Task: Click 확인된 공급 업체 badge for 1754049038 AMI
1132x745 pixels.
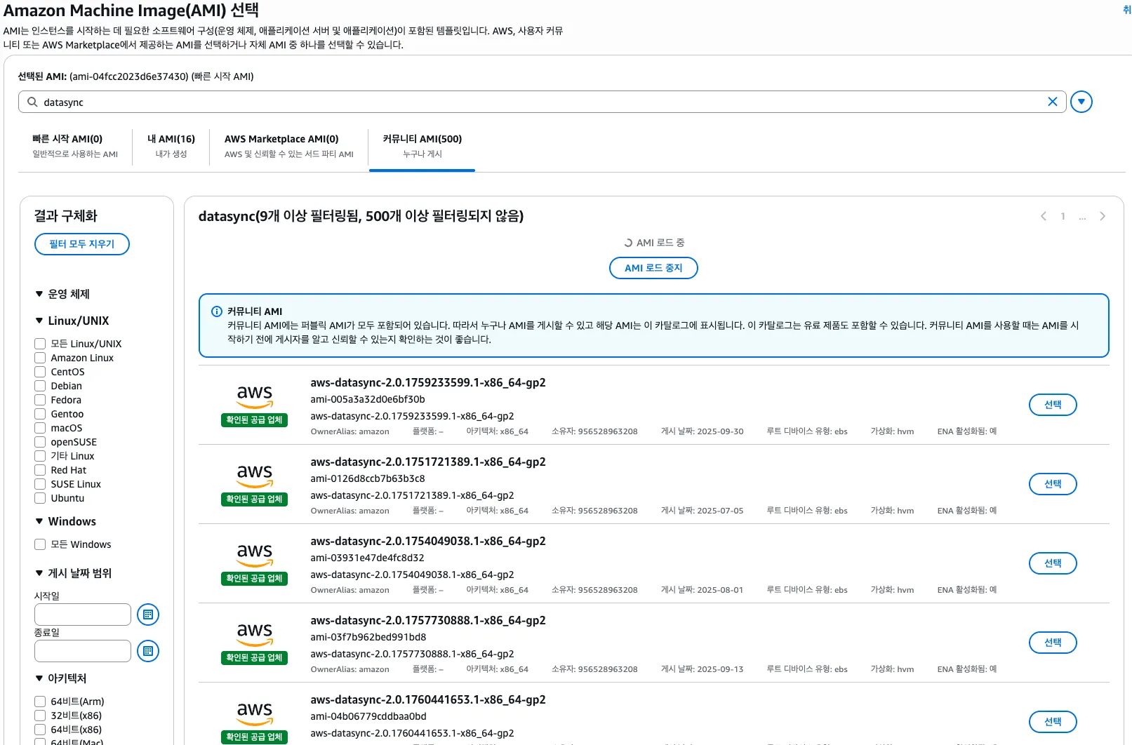Action: click(254, 579)
